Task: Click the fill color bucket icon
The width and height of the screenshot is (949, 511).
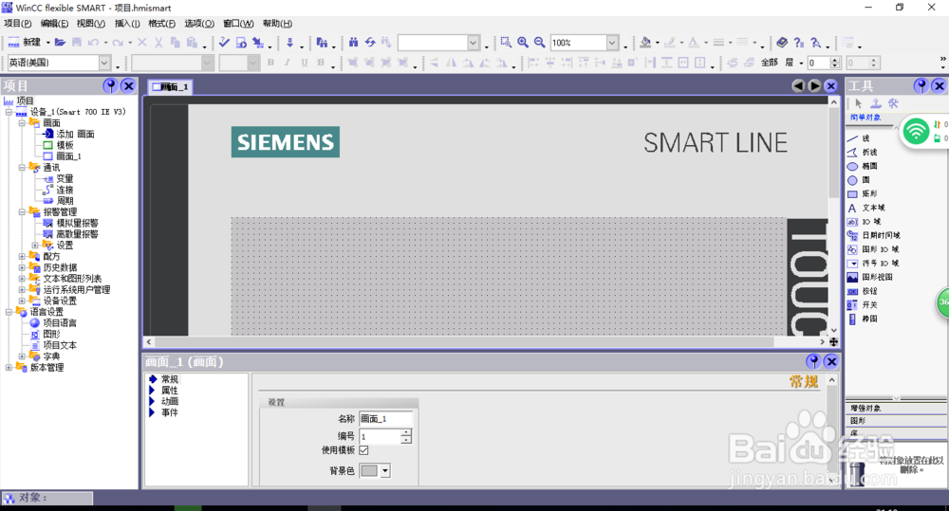Action: pos(645,43)
